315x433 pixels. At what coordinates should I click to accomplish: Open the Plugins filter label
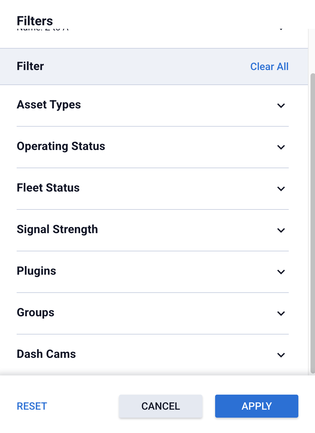(x=36, y=271)
